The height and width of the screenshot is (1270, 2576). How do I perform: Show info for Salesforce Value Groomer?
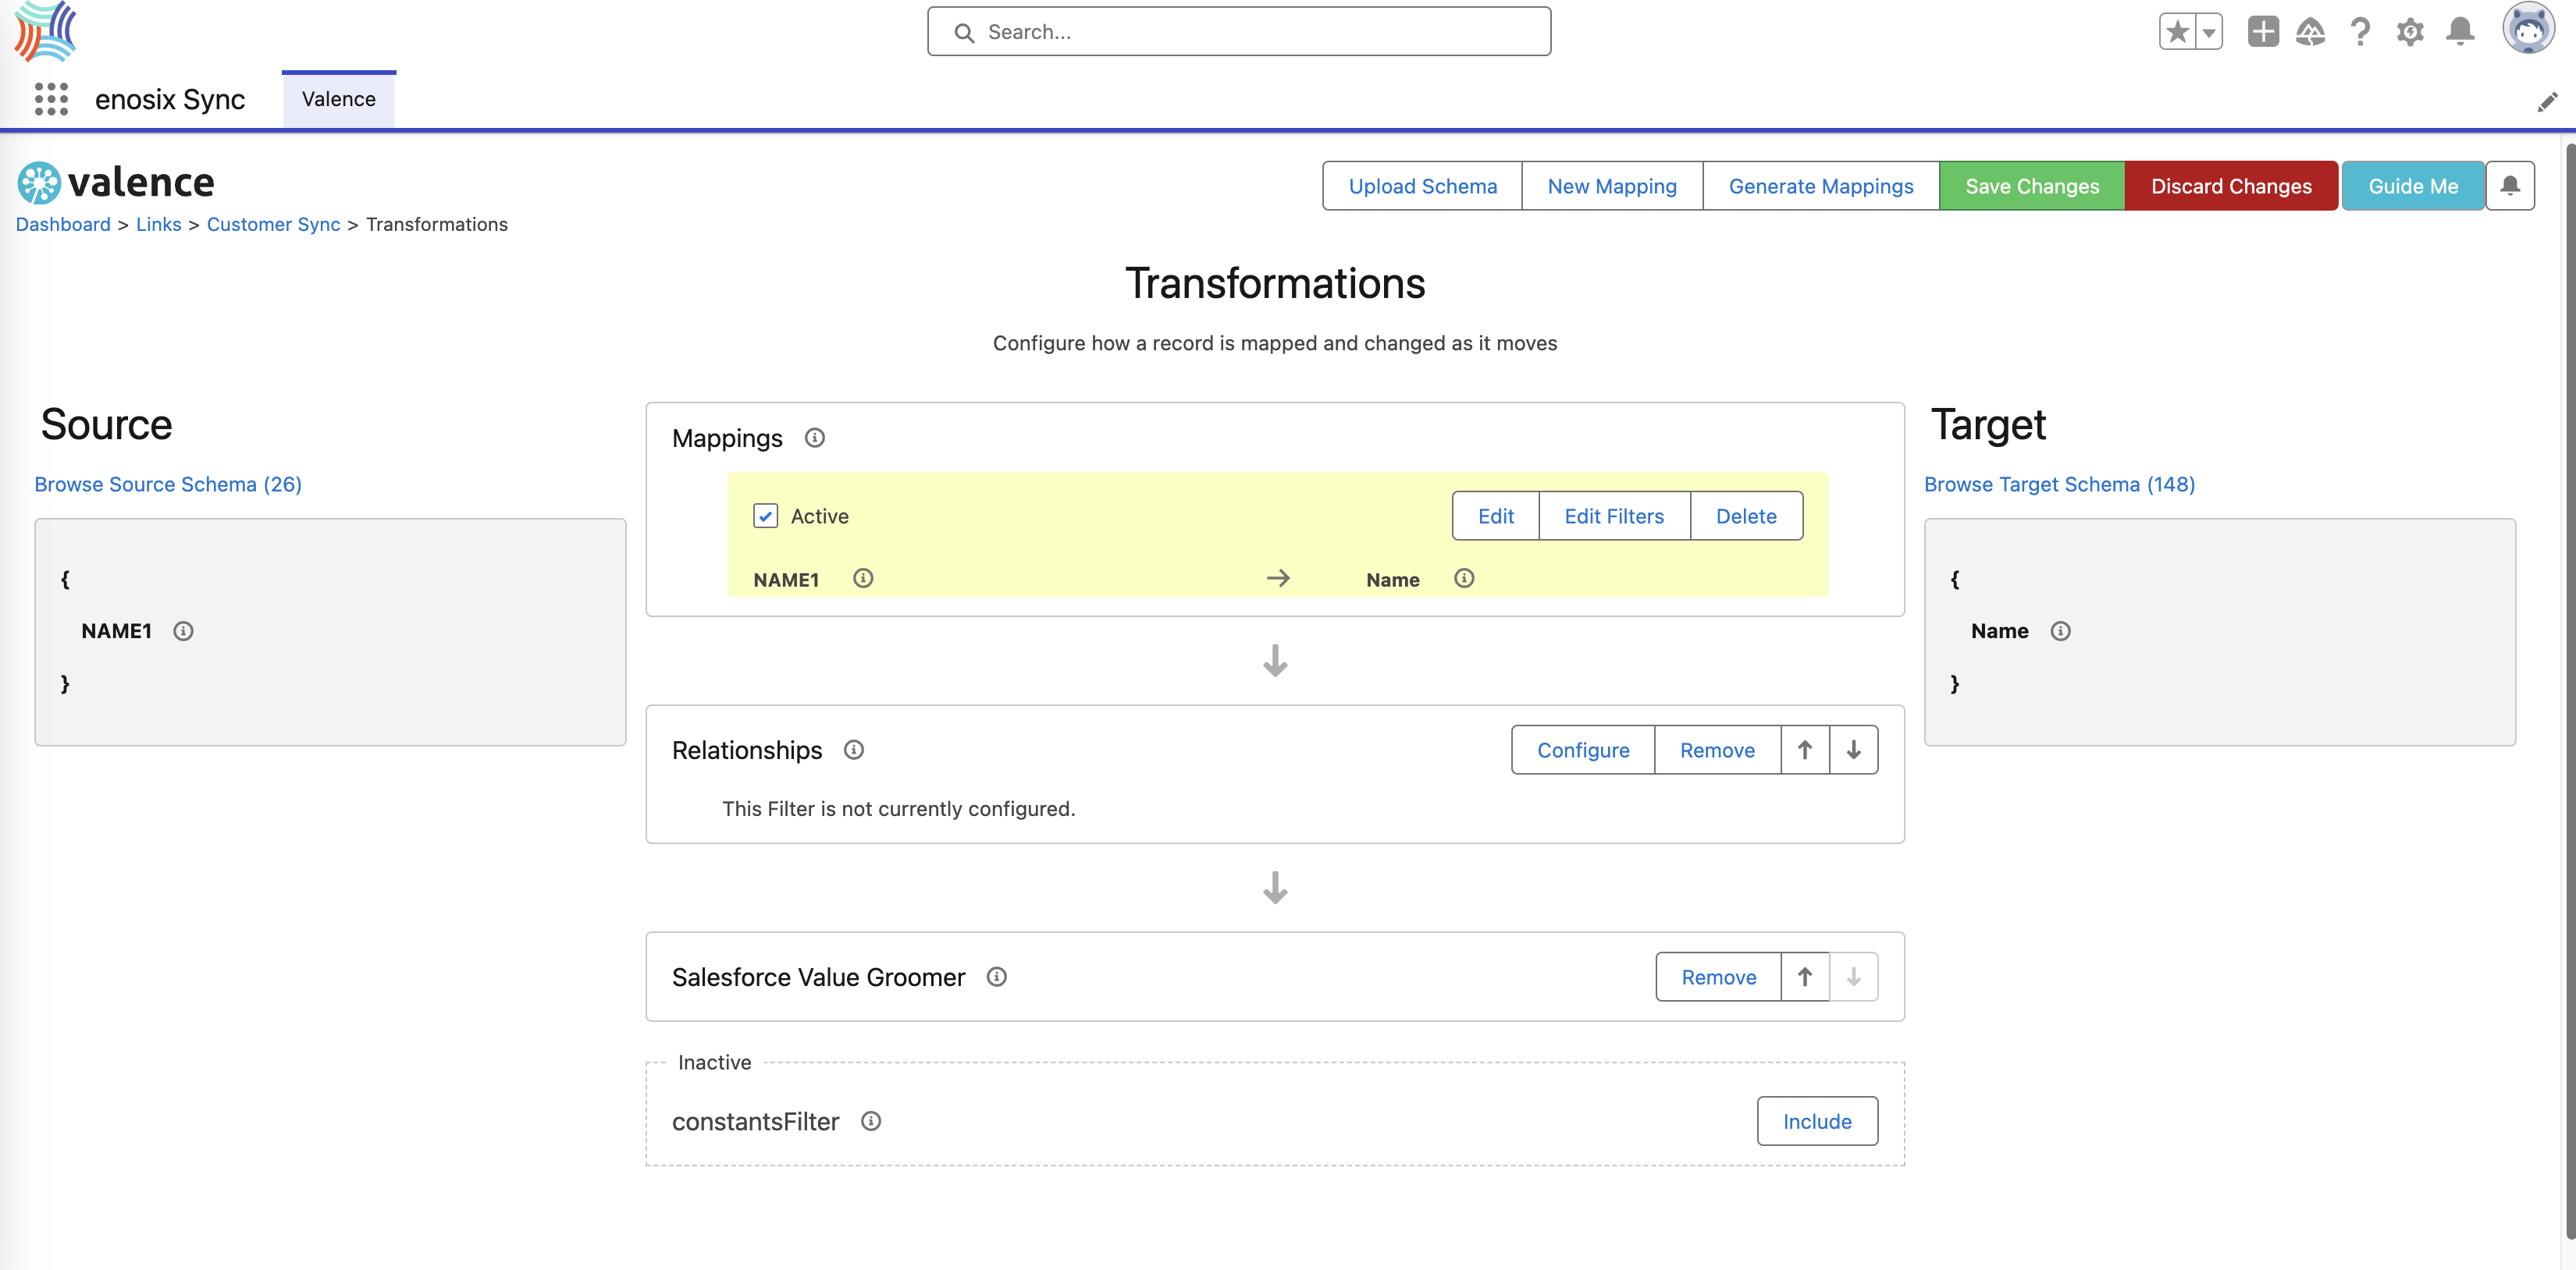pos(996,976)
